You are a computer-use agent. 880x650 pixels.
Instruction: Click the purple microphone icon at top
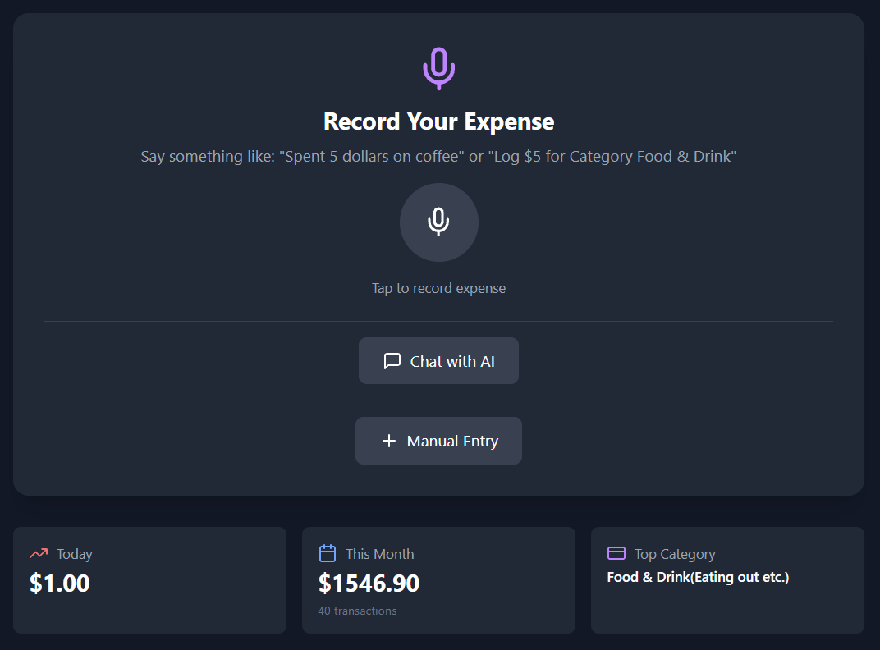439,68
